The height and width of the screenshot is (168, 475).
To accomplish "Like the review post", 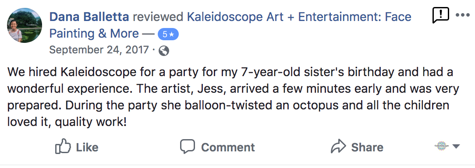I will point(77,147).
